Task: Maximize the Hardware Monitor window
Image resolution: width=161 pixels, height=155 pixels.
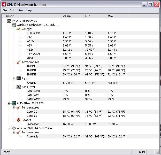Action: [150, 4]
